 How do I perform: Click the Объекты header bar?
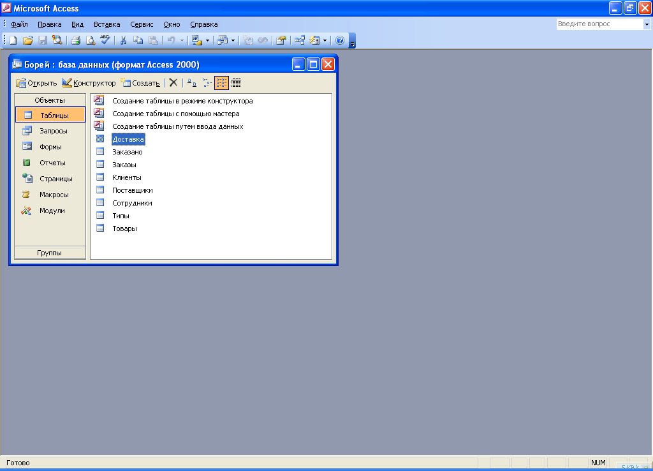pyautogui.click(x=50, y=100)
